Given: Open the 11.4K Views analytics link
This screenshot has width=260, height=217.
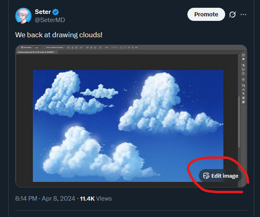Looking at the screenshot, I should coord(96,199).
